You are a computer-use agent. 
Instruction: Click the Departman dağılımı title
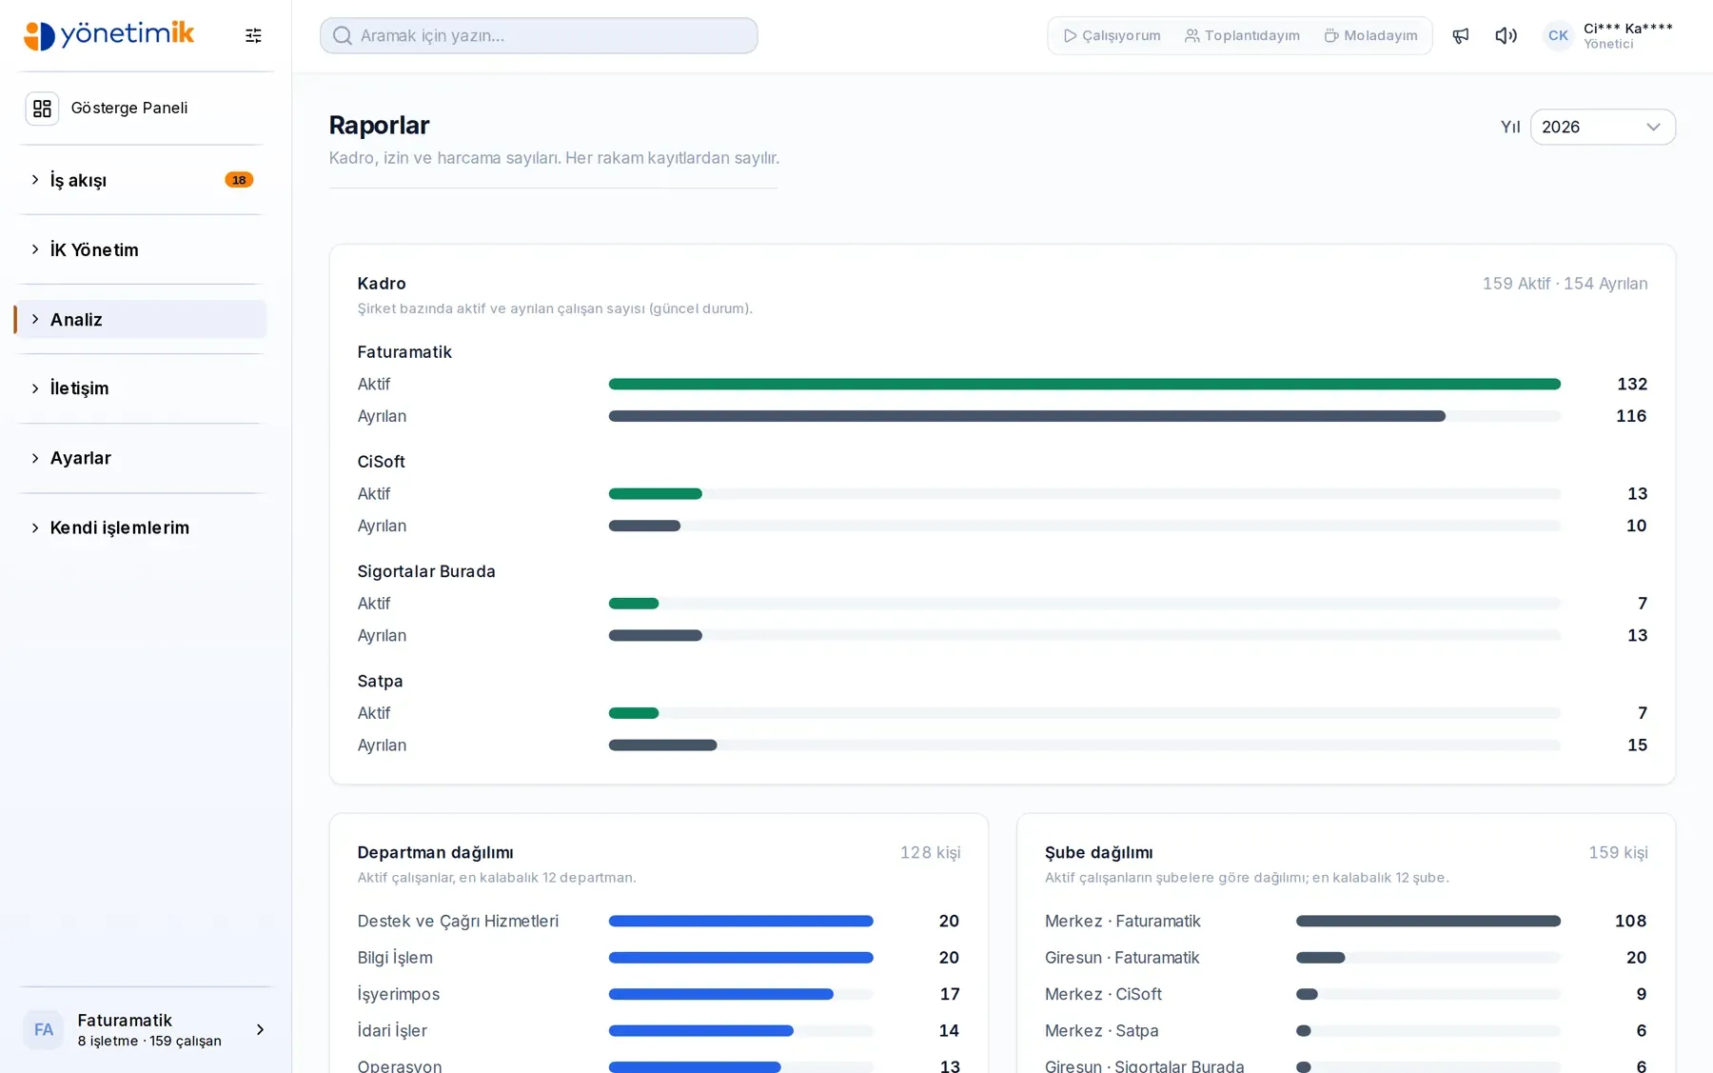[x=435, y=852]
